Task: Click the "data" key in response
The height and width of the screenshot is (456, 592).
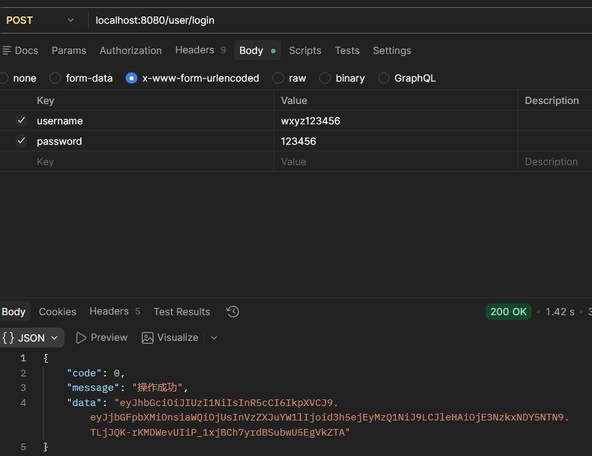Action: coord(84,403)
